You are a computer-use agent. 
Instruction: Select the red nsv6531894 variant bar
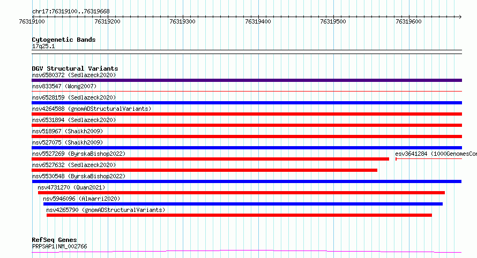[247, 125]
